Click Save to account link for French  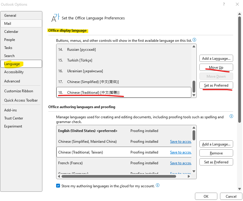tap(181, 163)
